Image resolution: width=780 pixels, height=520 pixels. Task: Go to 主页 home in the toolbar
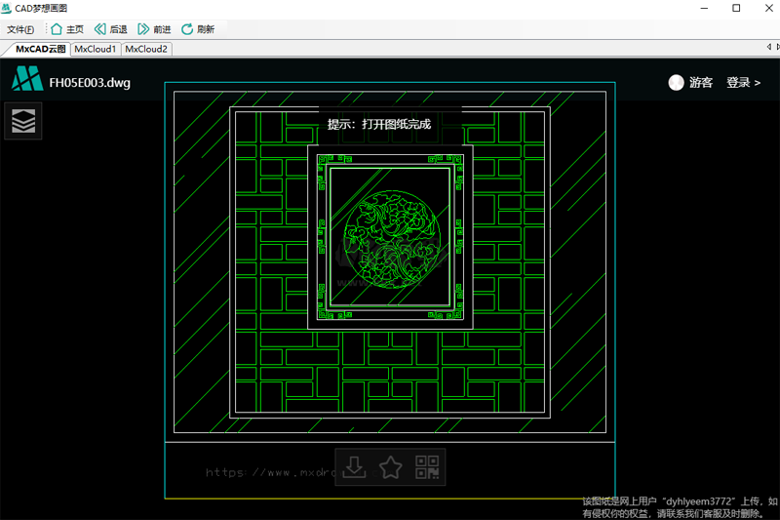coord(66,29)
